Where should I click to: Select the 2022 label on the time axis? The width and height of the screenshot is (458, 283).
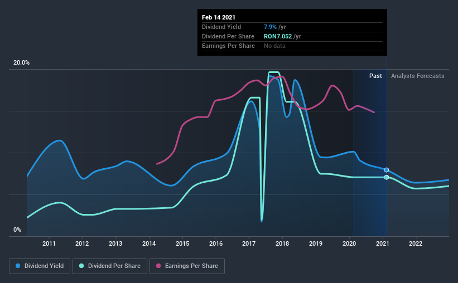pyautogui.click(x=416, y=243)
